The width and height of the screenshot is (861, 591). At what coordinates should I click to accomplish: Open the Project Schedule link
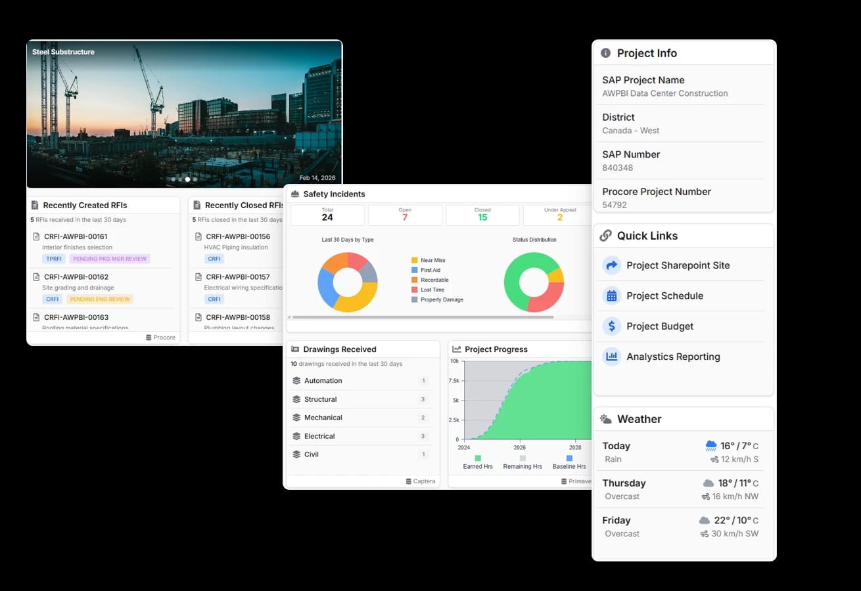point(664,295)
